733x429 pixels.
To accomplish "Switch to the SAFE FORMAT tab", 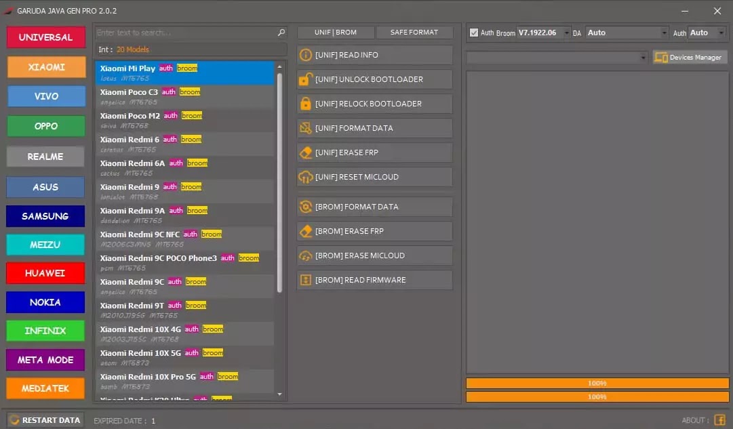I will point(414,33).
